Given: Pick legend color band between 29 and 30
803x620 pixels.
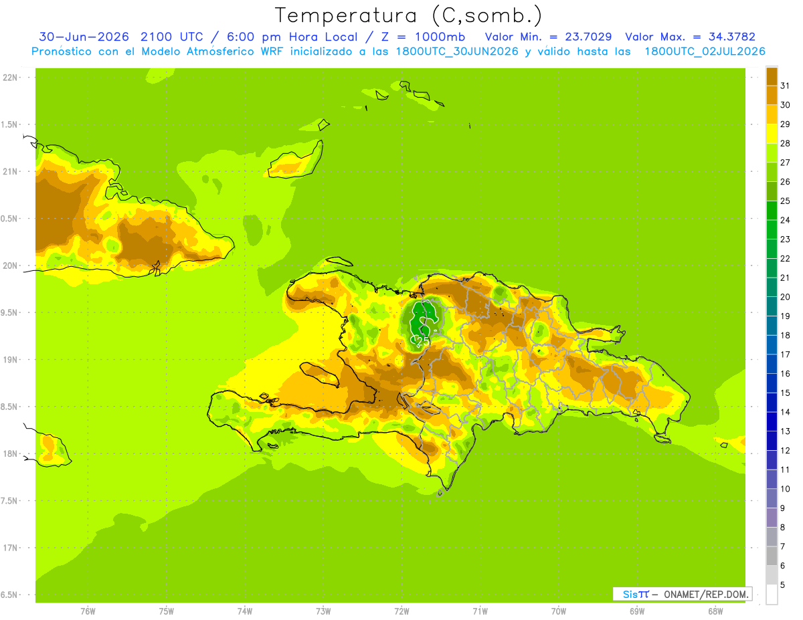Looking at the screenshot, I should pyautogui.click(x=772, y=114).
